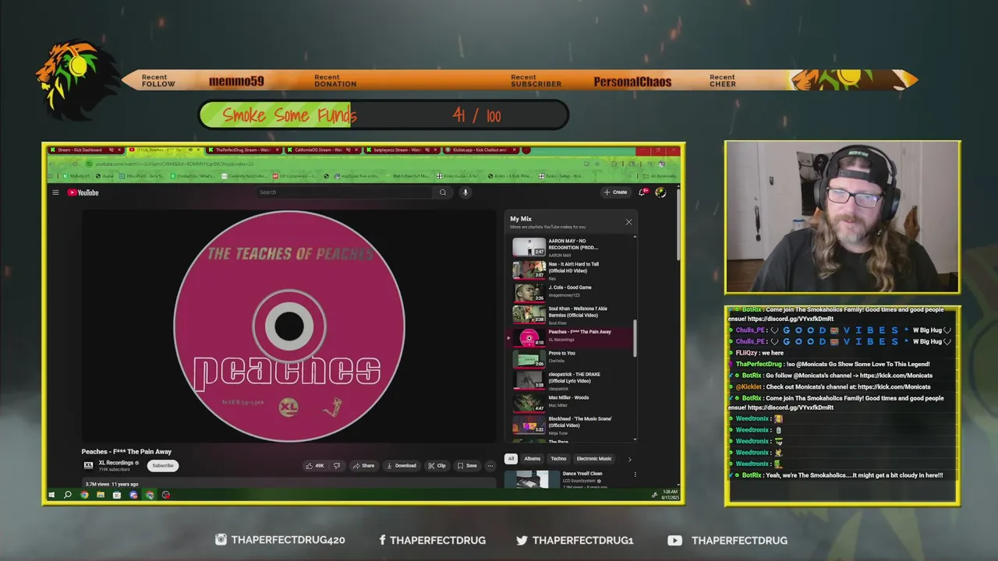This screenshot has height=561, width=998.
Task: Like the Peaches video
Action: (x=314, y=466)
